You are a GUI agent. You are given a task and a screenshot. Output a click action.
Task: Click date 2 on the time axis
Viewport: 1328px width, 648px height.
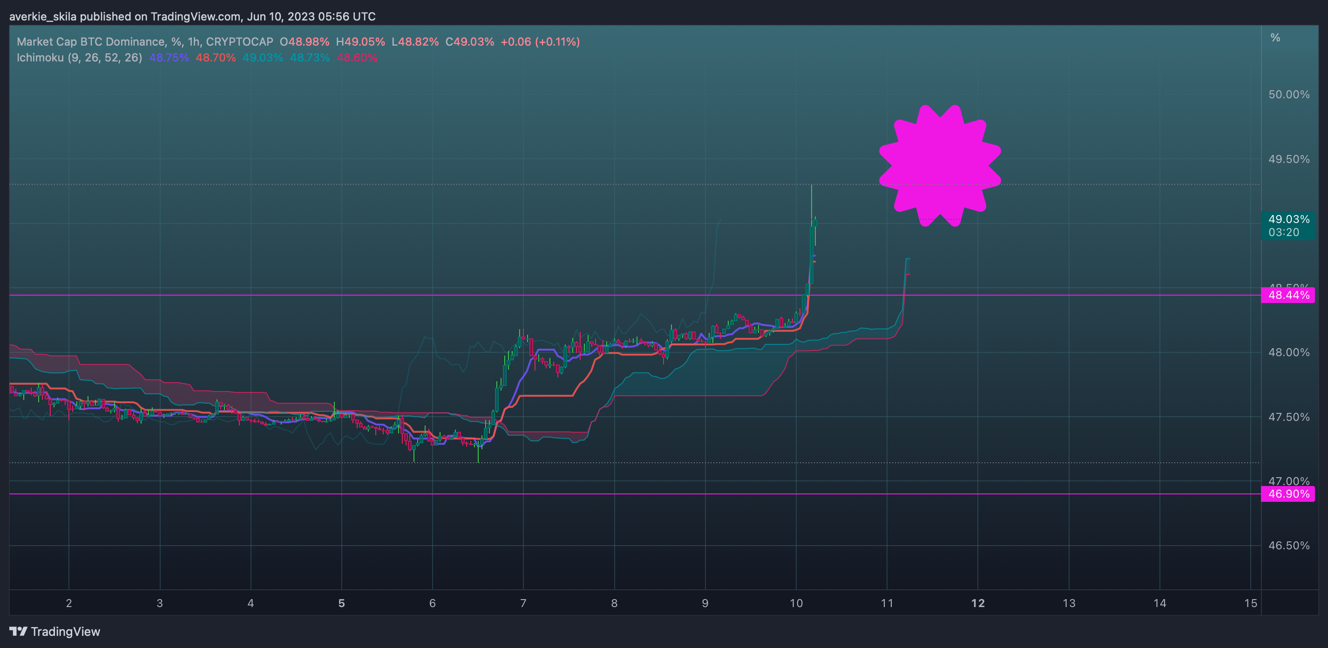click(69, 603)
